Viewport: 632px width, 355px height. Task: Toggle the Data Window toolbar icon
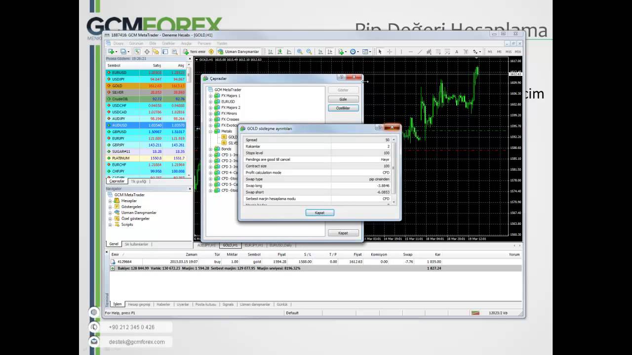click(147, 52)
